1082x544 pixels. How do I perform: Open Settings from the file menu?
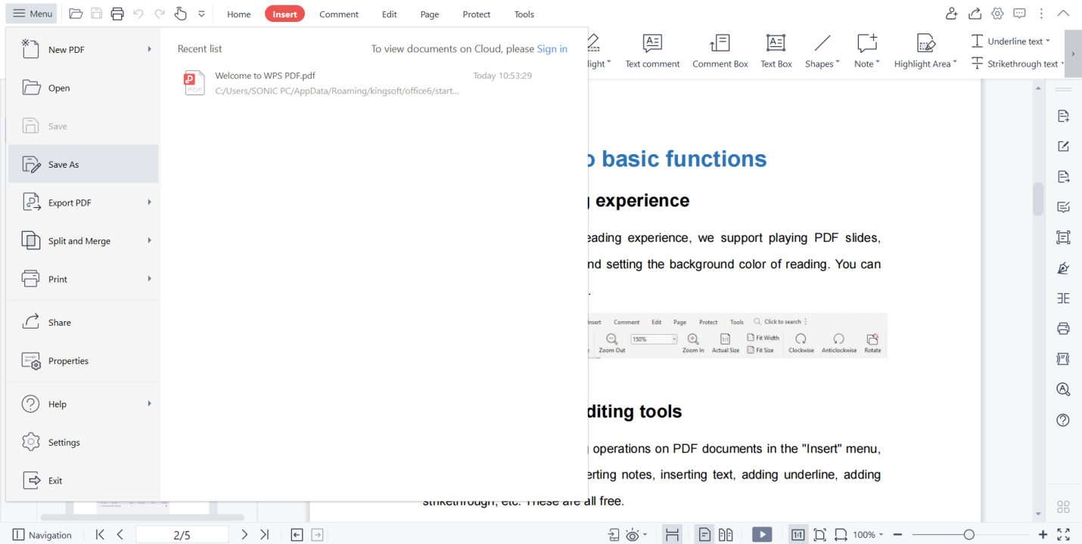64,442
